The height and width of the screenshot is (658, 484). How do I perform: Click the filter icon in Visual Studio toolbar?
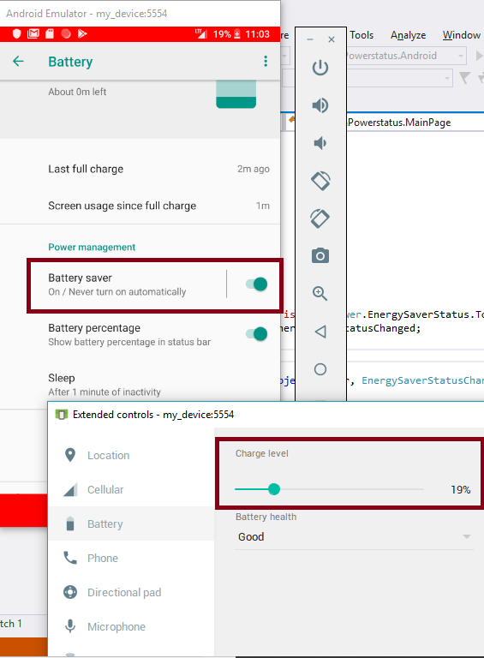[464, 78]
